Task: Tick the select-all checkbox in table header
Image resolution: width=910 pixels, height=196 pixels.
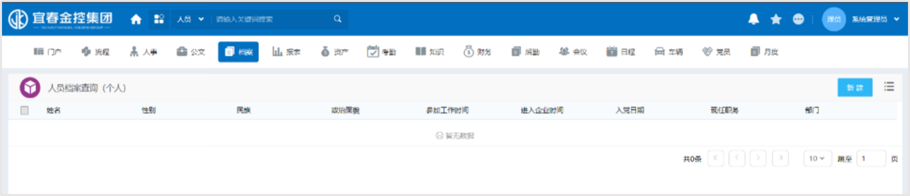Action: (x=25, y=110)
